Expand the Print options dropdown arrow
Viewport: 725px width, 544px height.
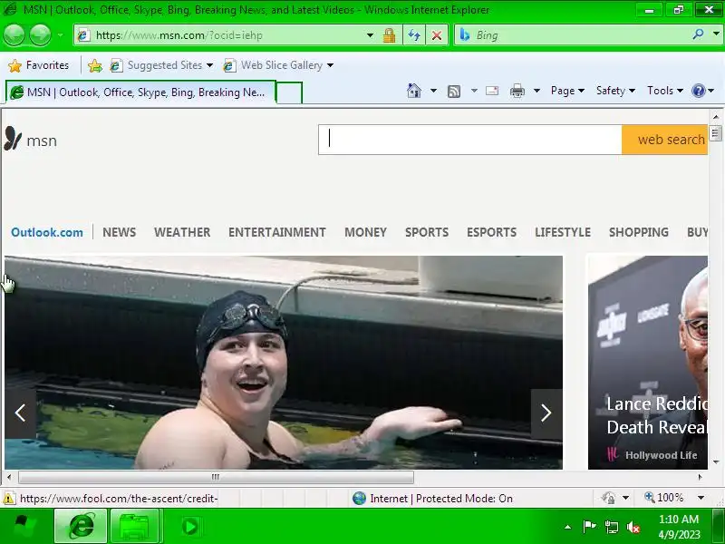coord(536,91)
